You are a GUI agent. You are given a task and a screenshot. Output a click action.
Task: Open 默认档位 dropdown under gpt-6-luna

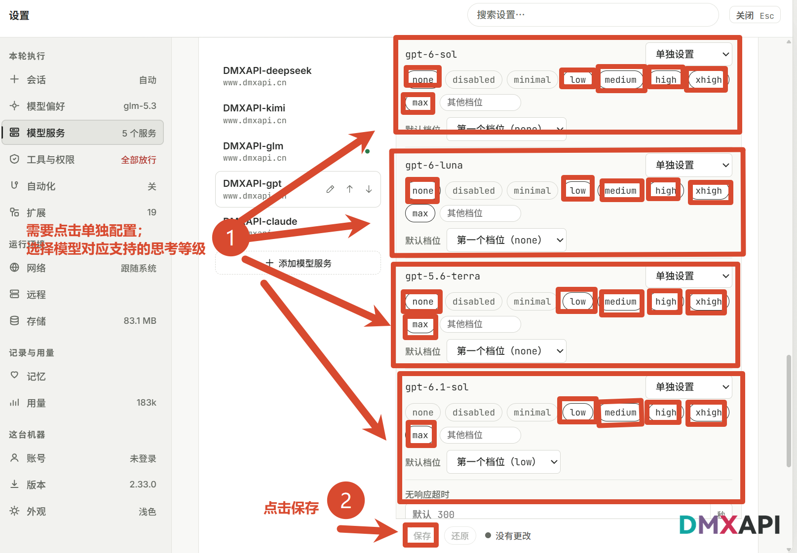tap(506, 240)
